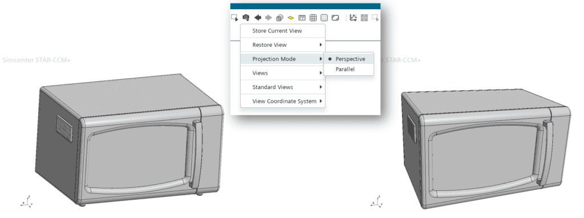Screen dimensions: 584x218
Task: Click the Projection Mode menu item
Action: [283, 59]
